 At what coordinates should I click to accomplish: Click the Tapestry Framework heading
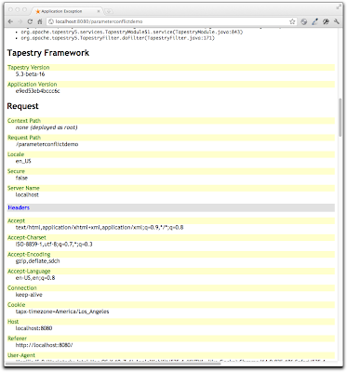(48, 53)
